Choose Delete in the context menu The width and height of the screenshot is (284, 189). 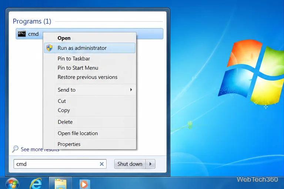90,122
